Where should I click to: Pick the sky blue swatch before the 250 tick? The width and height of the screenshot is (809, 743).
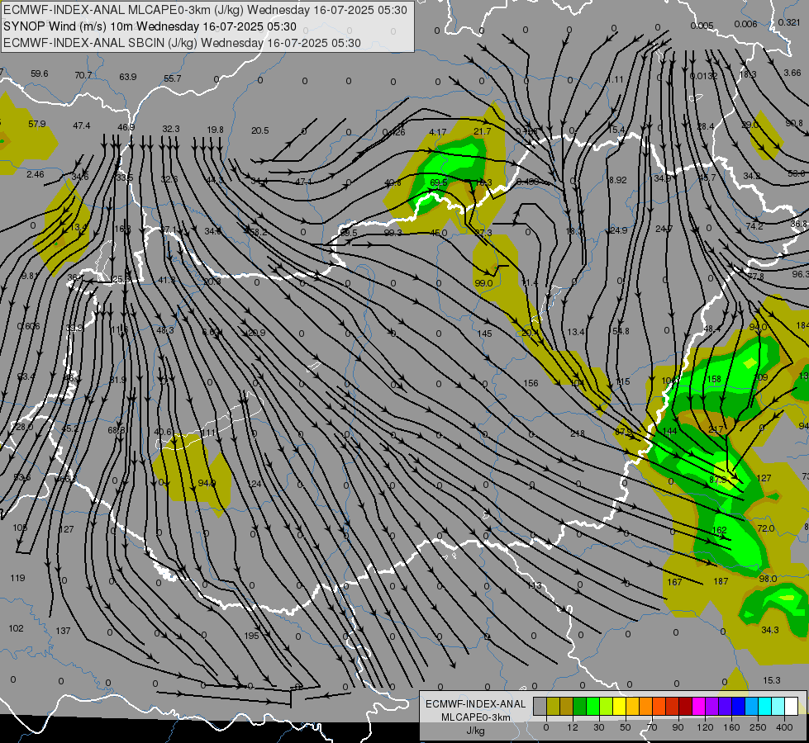click(x=752, y=706)
